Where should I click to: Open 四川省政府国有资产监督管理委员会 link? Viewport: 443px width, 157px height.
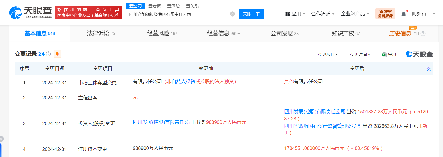point(323,126)
